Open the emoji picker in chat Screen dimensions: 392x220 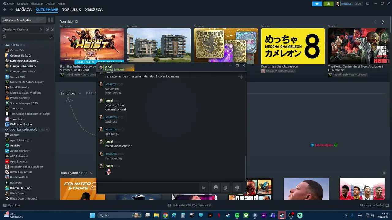click(216, 188)
